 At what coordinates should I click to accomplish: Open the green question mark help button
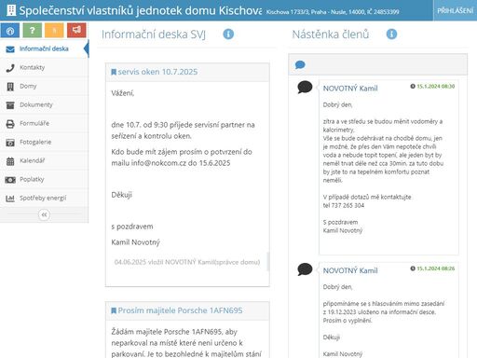click(33, 31)
